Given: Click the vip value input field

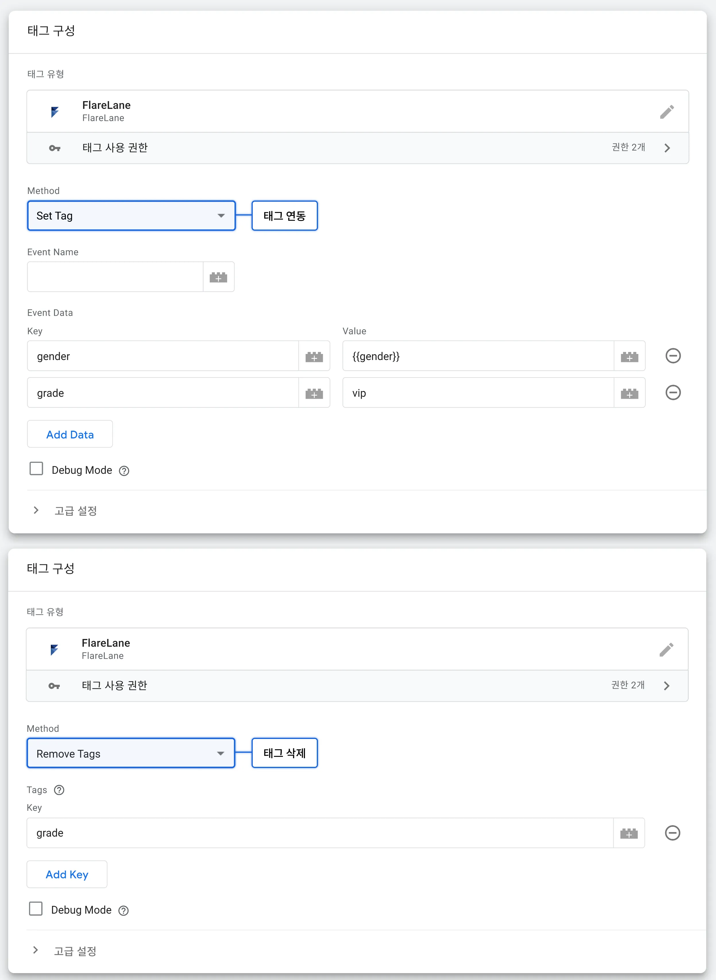Looking at the screenshot, I should 478,393.
